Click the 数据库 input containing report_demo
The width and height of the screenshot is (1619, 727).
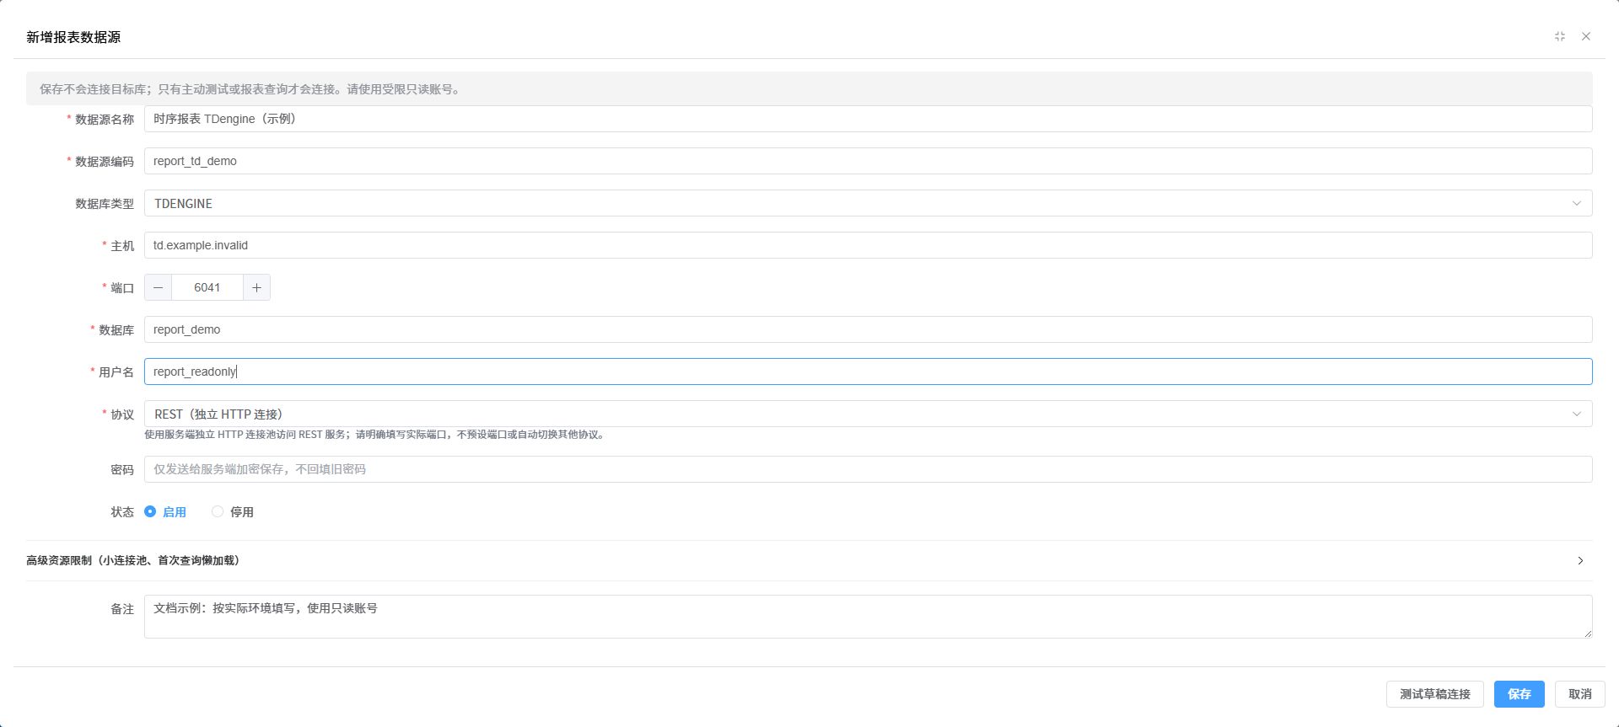click(868, 329)
